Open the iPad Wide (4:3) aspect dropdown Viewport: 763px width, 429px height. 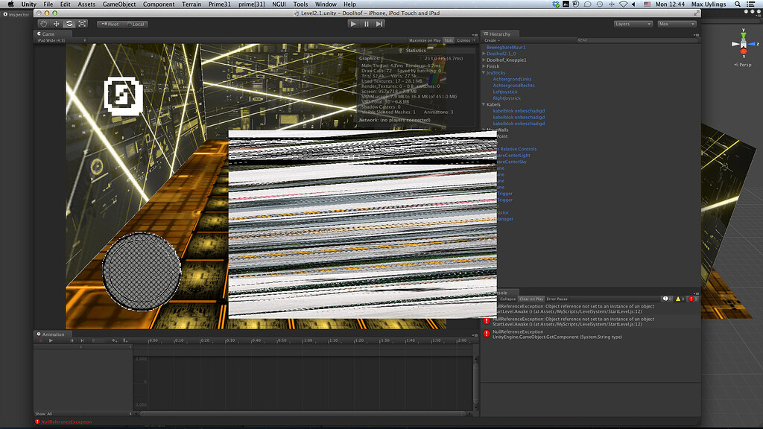point(50,41)
